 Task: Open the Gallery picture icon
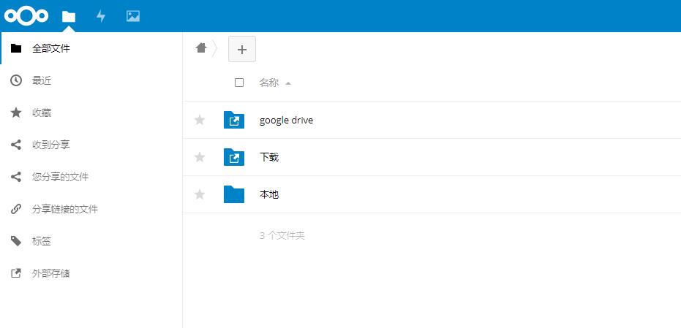pos(133,17)
